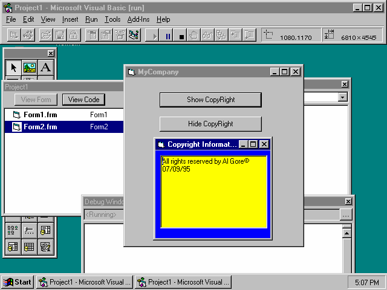Click the Break (pause) toolbar button
Viewport: 387px width, 290px height.
click(168, 36)
